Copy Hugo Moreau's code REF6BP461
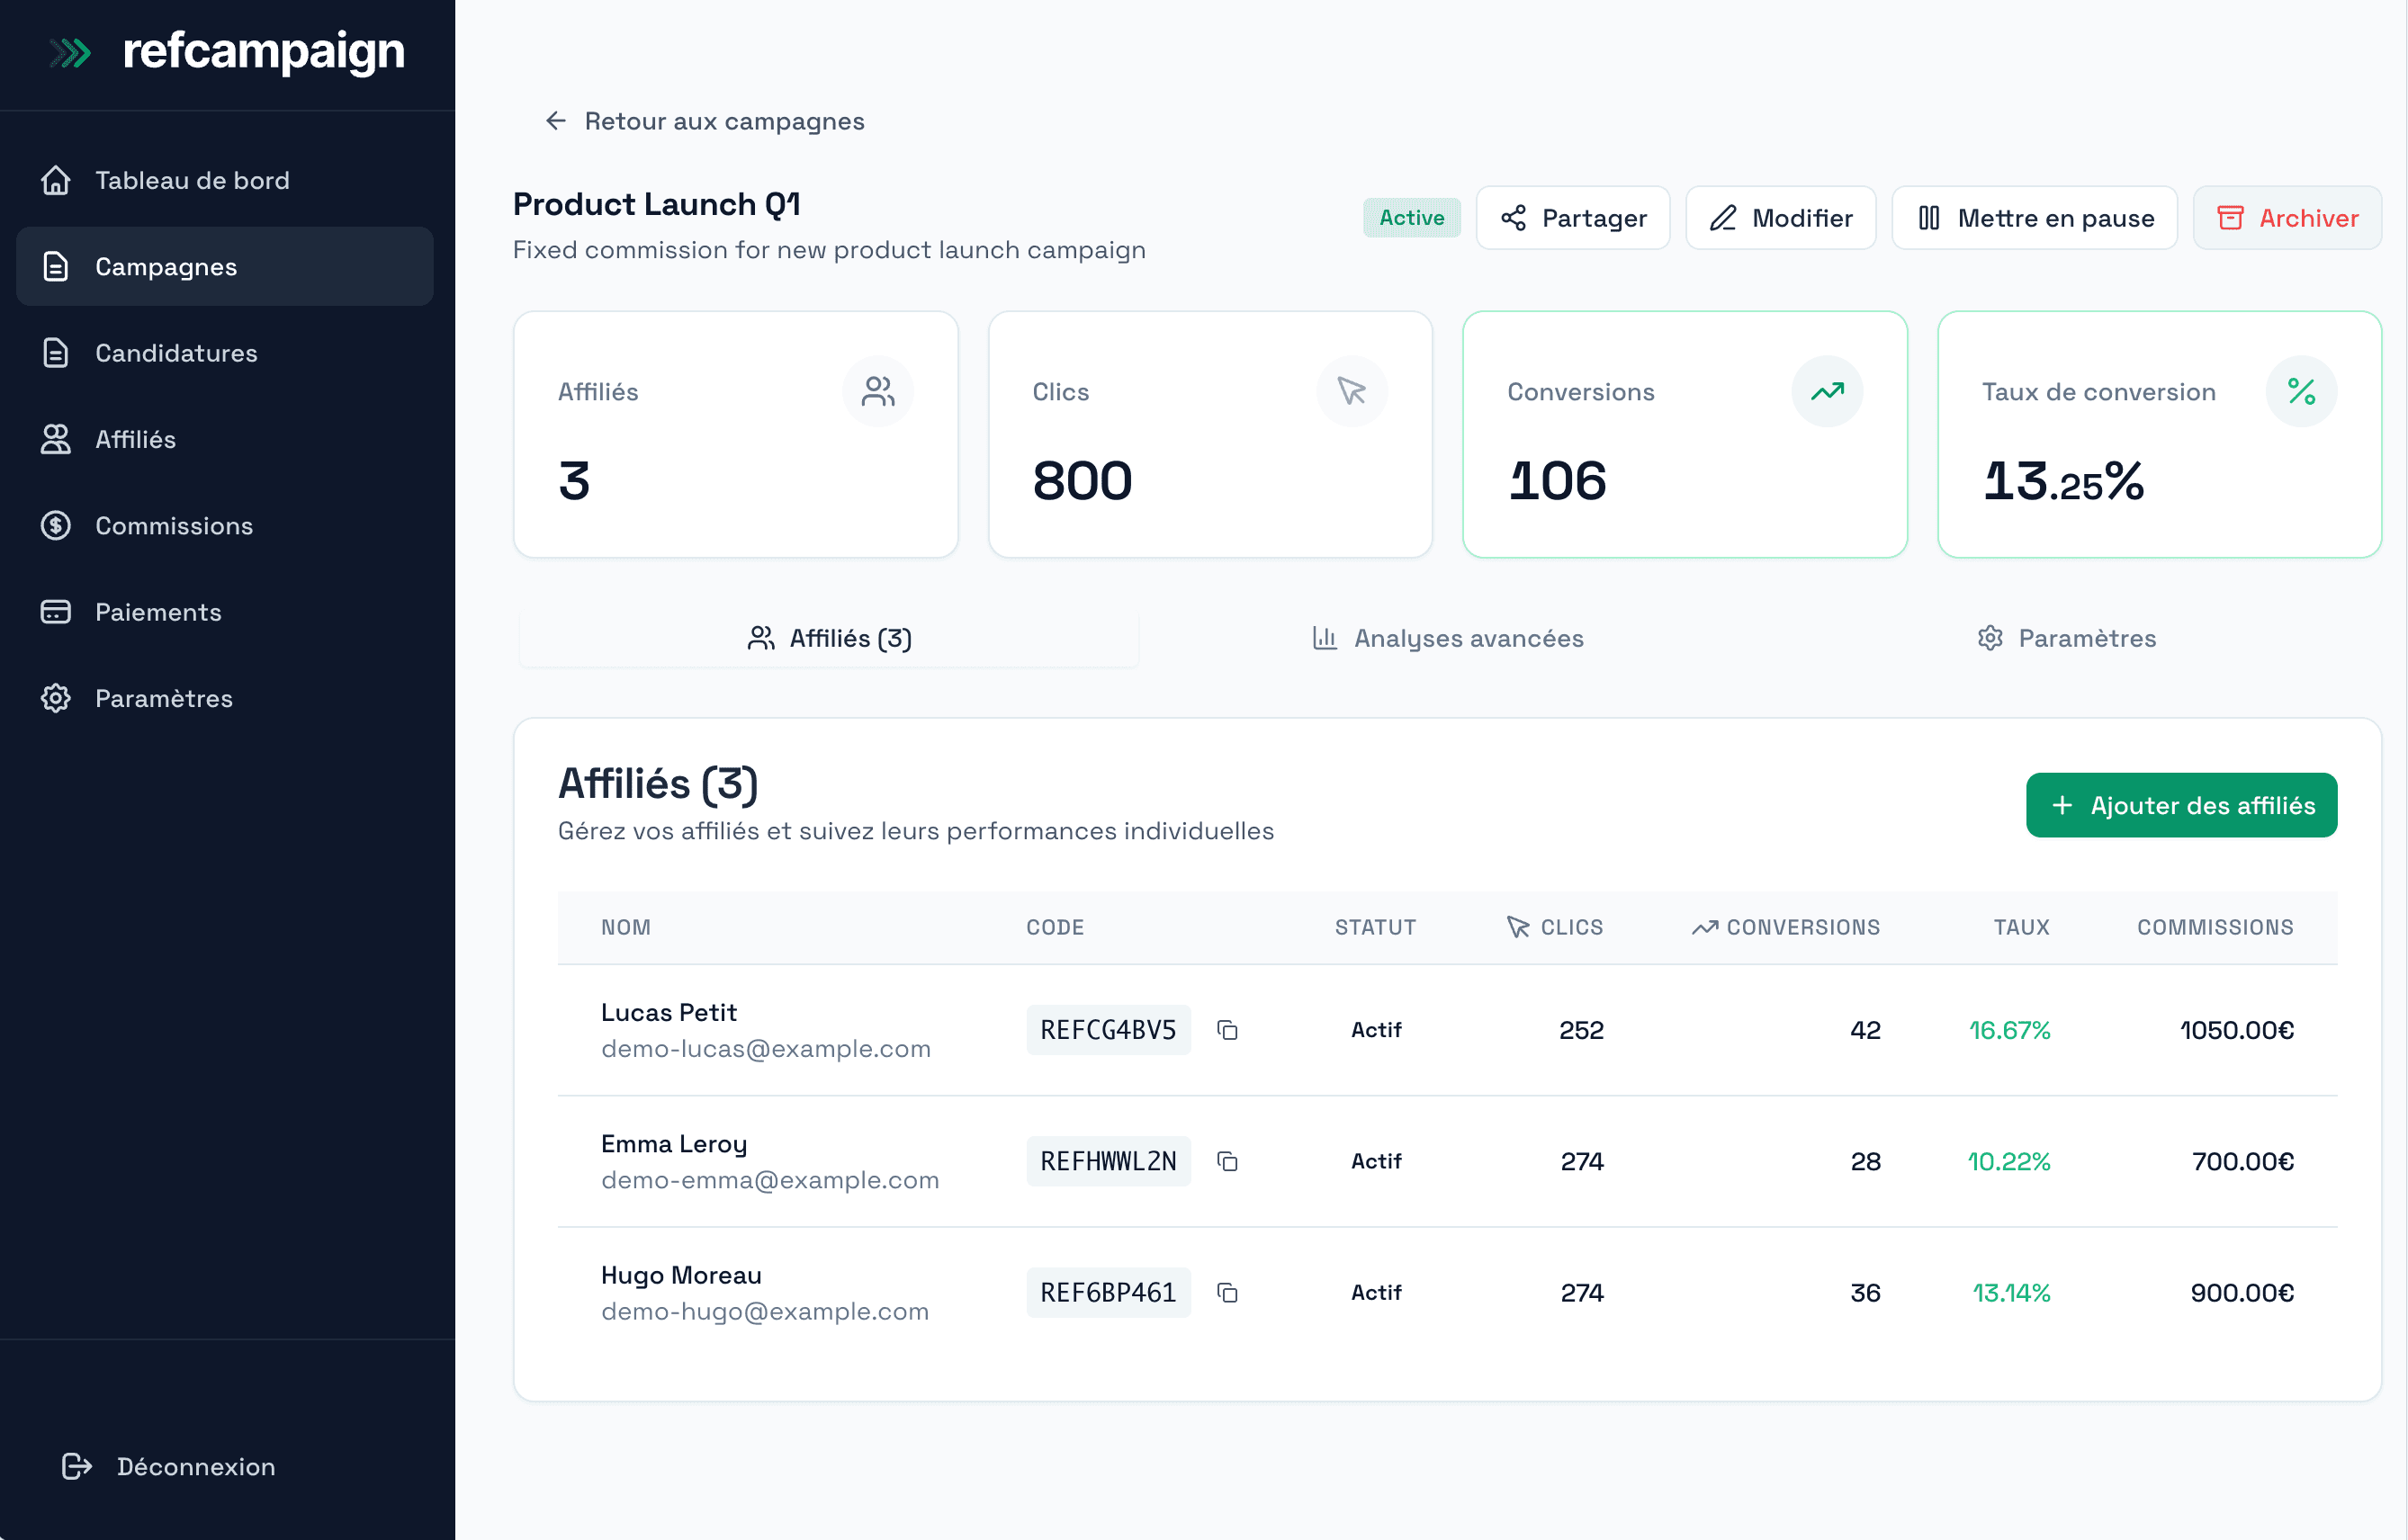 (x=1227, y=1292)
